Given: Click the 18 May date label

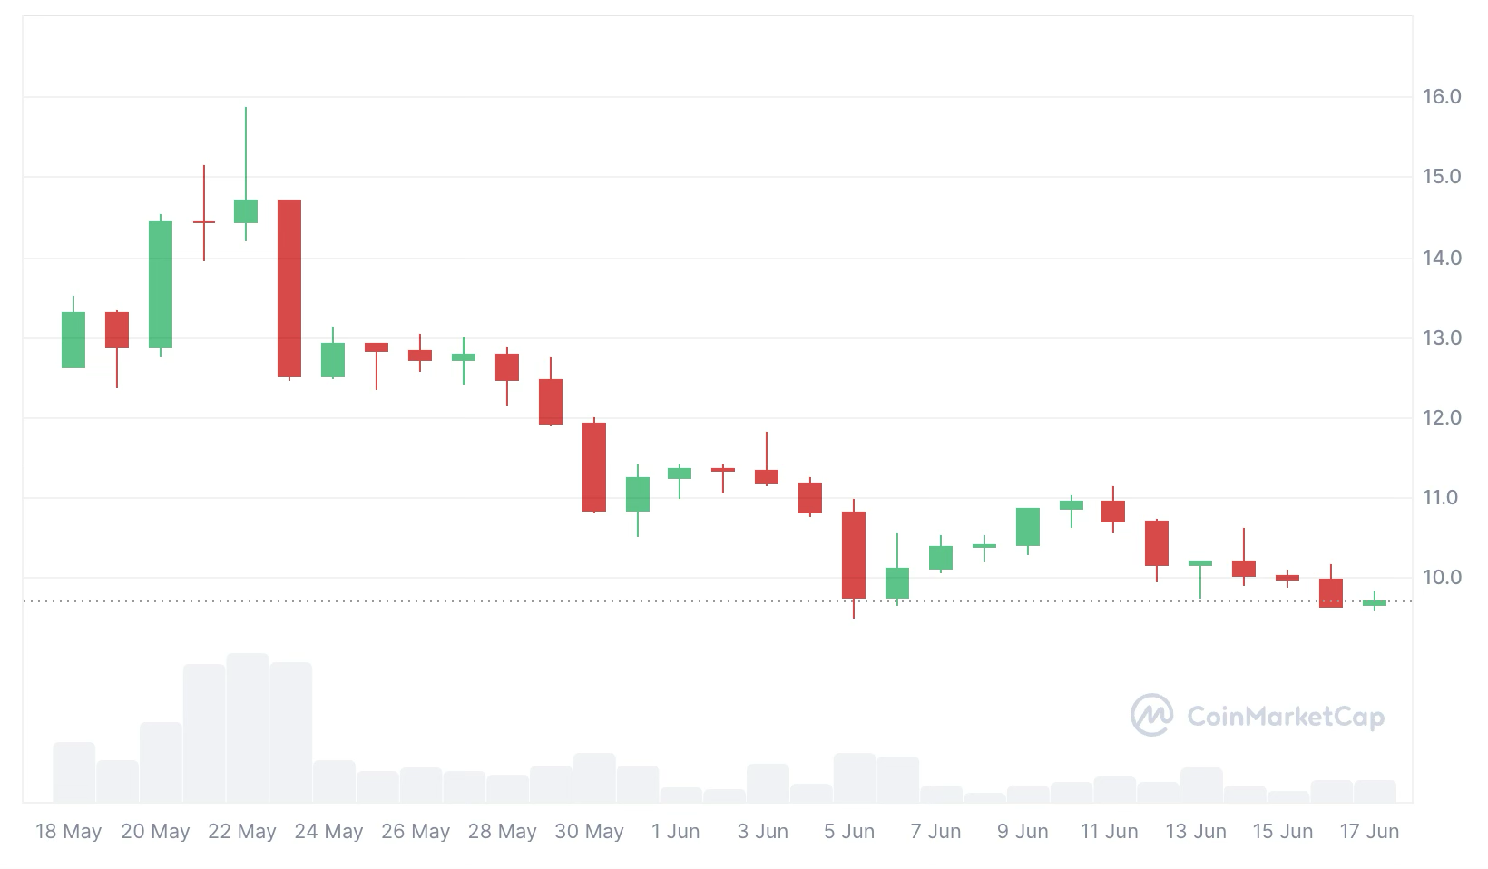Looking at the screenshot, I should pyautogui.click(x=68, y=832).
